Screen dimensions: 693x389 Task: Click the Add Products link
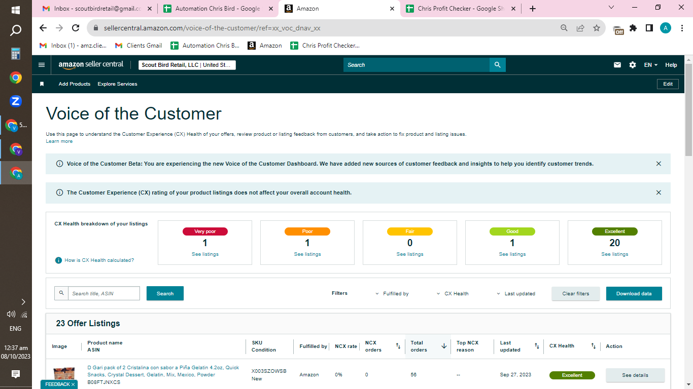click(75, 84)
